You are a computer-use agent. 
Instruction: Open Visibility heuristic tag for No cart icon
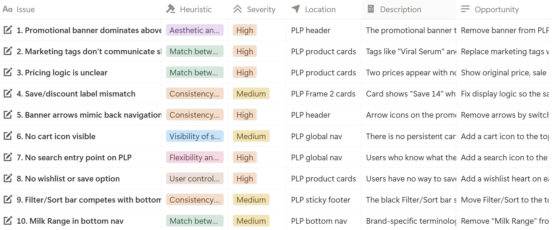tap(195, 136)
